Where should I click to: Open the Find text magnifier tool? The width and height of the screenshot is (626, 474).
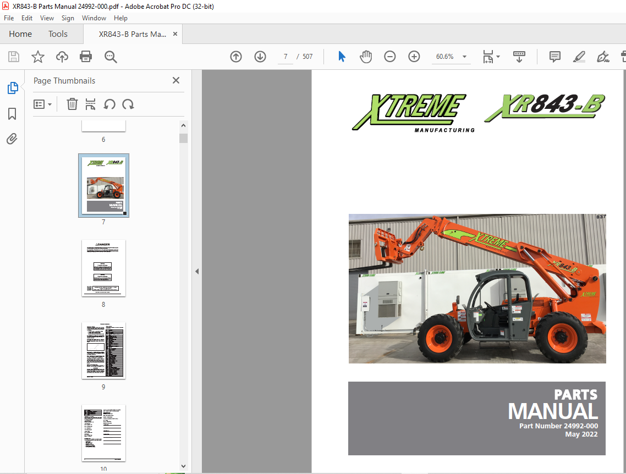click(111, 57)
